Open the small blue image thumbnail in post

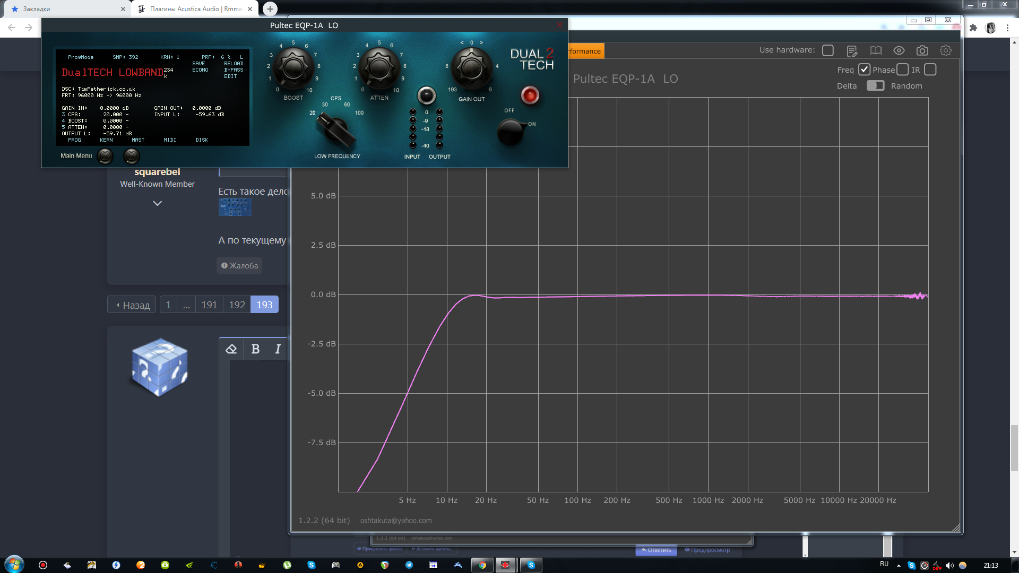click(x=235, y=206)
